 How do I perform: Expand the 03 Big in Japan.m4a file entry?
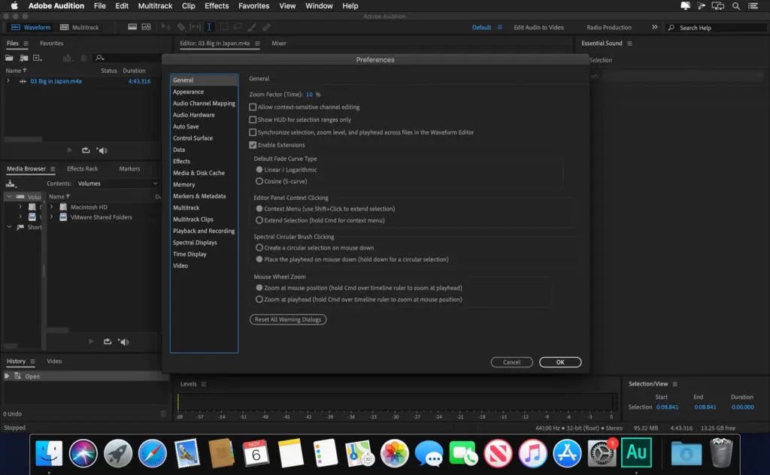tap(8, 81)
